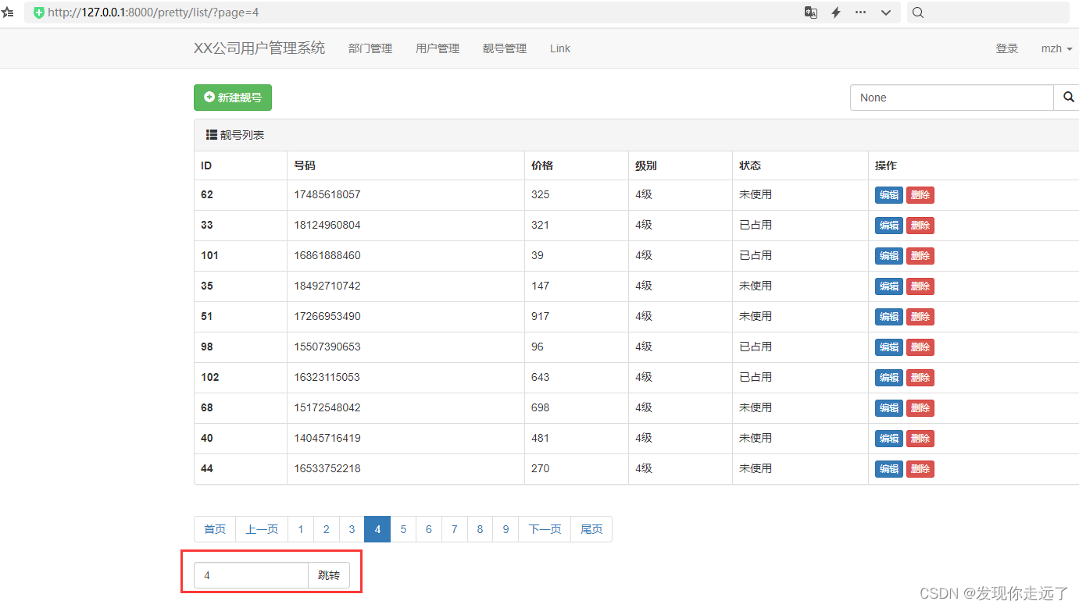Click the active page 4 button
The image size is (1079, 608).
[x=377, y=529]
